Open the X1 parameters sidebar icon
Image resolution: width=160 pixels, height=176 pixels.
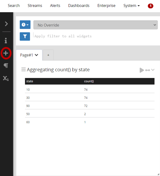pos(6,78)
